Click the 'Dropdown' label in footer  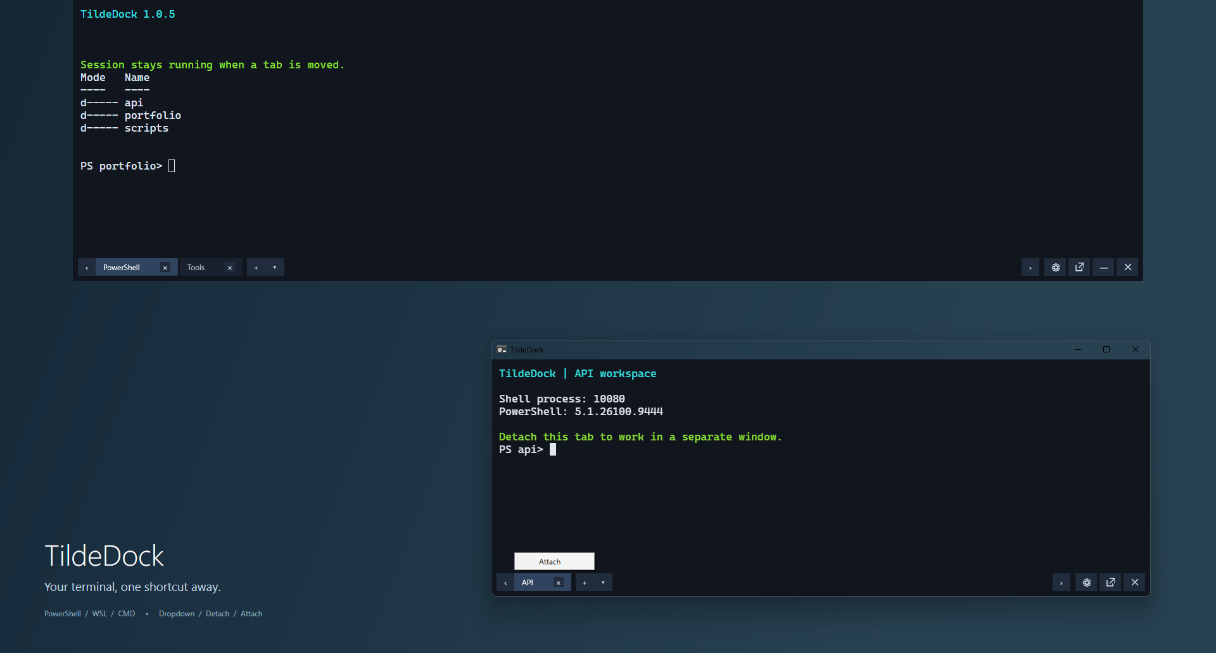[x=177, y=614]
